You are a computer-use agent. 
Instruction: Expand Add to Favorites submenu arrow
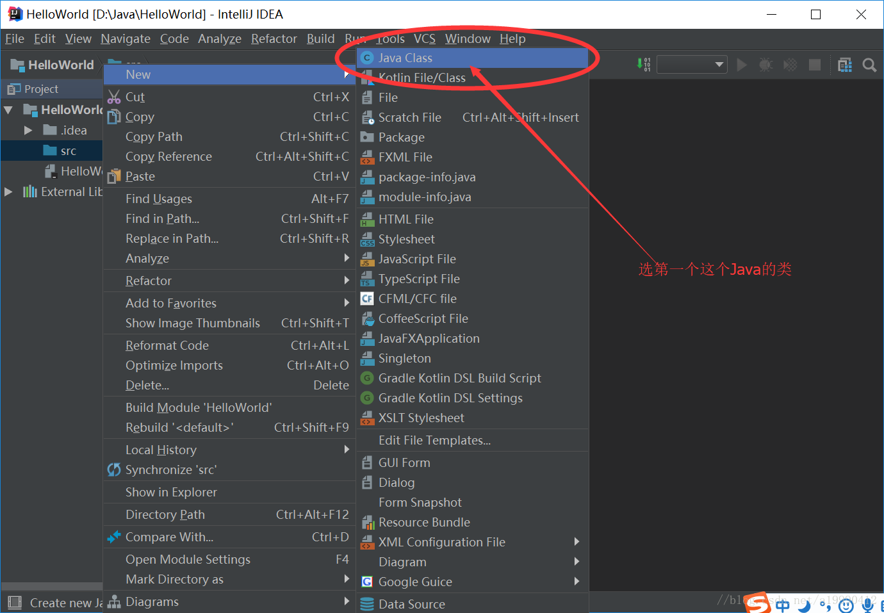pos(347,303)
